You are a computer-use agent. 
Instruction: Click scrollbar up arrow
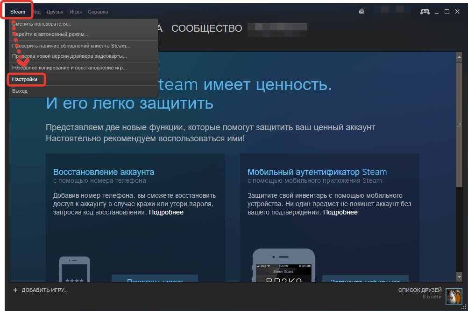[x=459, y=56]
